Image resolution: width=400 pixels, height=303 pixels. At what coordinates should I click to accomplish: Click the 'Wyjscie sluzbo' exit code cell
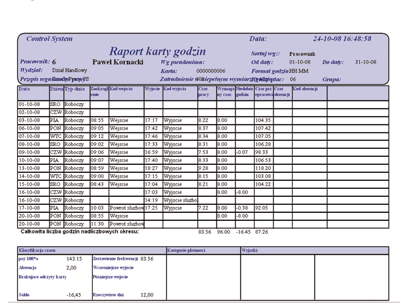click(x=181, y=200)
